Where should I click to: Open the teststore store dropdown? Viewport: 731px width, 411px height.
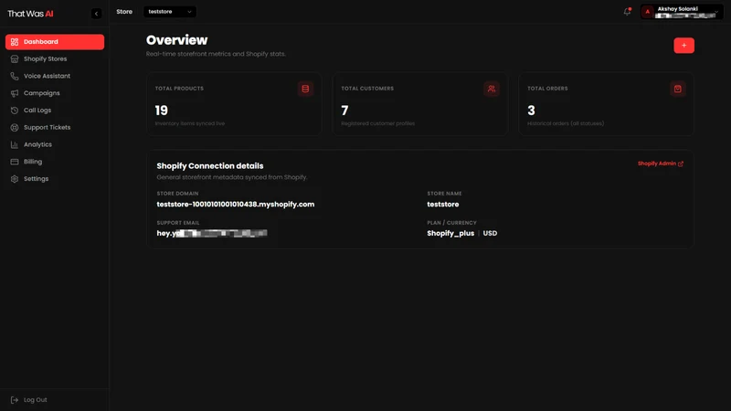[170, 12]
